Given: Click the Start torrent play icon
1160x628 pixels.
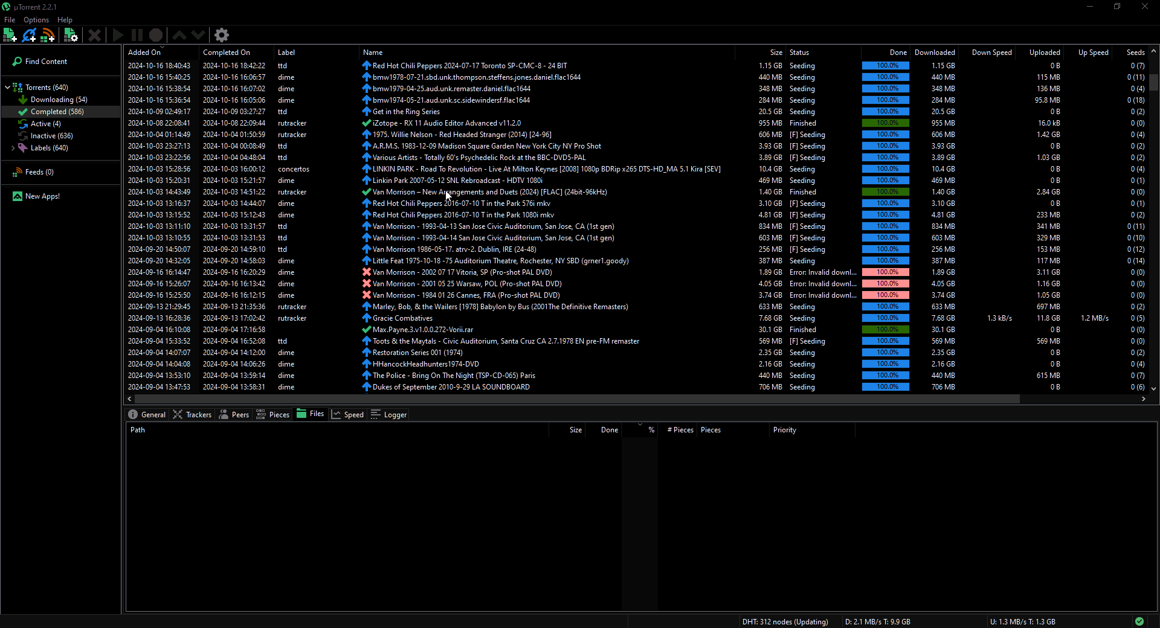Looking at the screenshot, I should [118, 35].
